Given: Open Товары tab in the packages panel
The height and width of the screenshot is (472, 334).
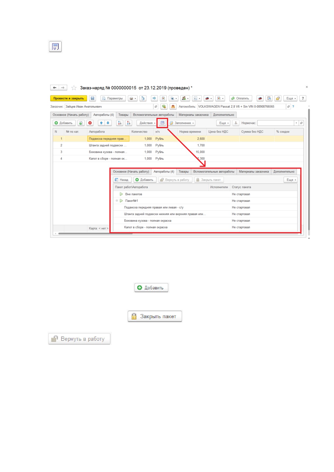Looking at the screenshot, I should click(x=184, y=172).
